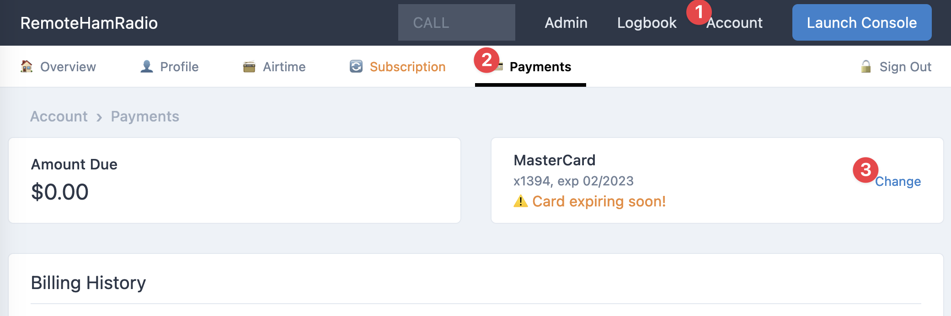Select the Subscription tab
The image size is (951, 316).
point(407,67)
